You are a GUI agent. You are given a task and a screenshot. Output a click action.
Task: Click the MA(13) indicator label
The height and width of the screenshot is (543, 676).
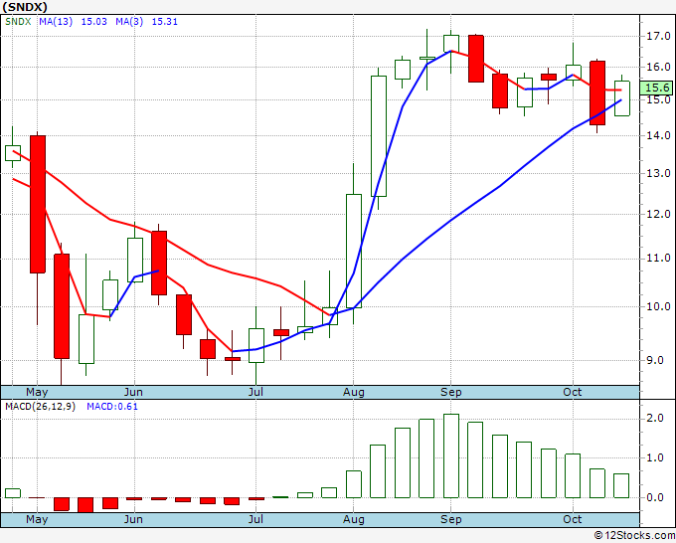tap(56, 22)
